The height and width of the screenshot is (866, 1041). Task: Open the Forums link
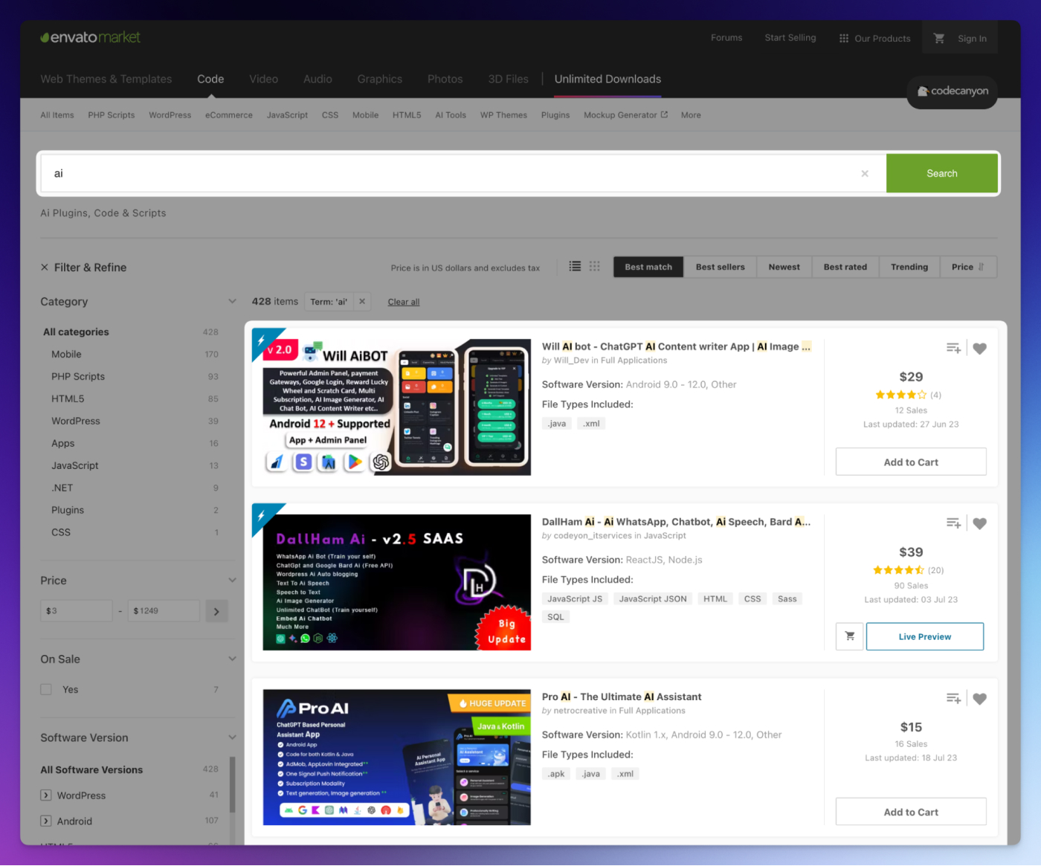[x=726, y=38]
